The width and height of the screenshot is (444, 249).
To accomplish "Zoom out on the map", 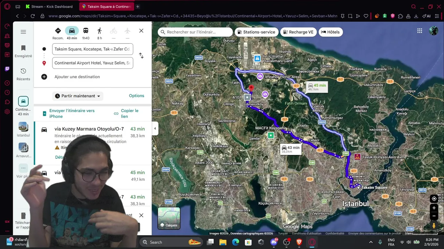I will coord(434,216).
